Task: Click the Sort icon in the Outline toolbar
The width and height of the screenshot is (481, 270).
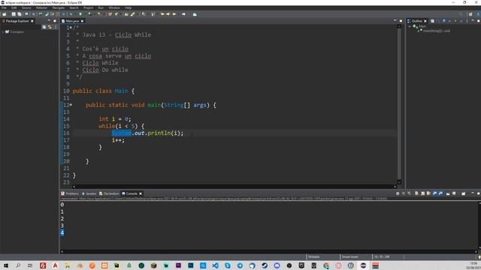Action: [437, 21]
